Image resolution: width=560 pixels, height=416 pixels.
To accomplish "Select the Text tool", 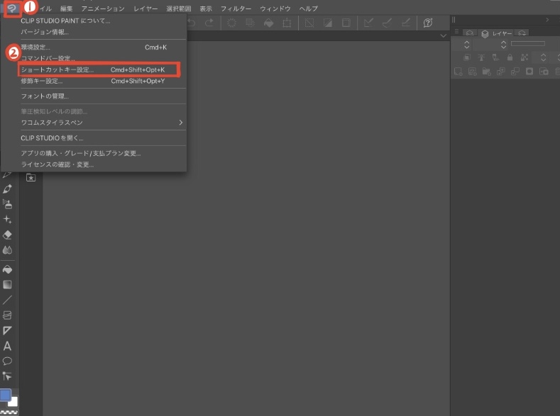I will coord(8,346).
